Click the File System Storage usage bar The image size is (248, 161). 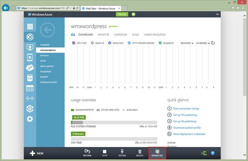pos(114,123)
